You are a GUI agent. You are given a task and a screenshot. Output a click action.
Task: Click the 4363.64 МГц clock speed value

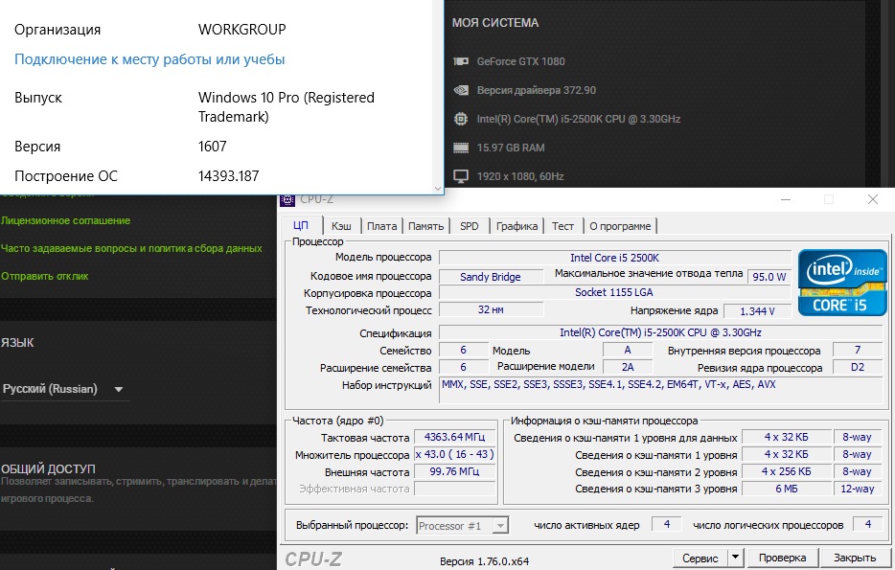pos(454,437)
